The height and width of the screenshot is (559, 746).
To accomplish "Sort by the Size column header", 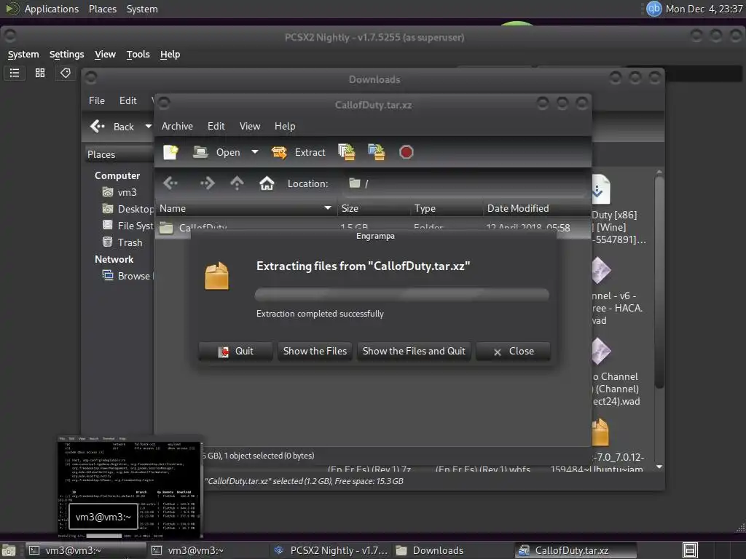I will click(374, 208).
